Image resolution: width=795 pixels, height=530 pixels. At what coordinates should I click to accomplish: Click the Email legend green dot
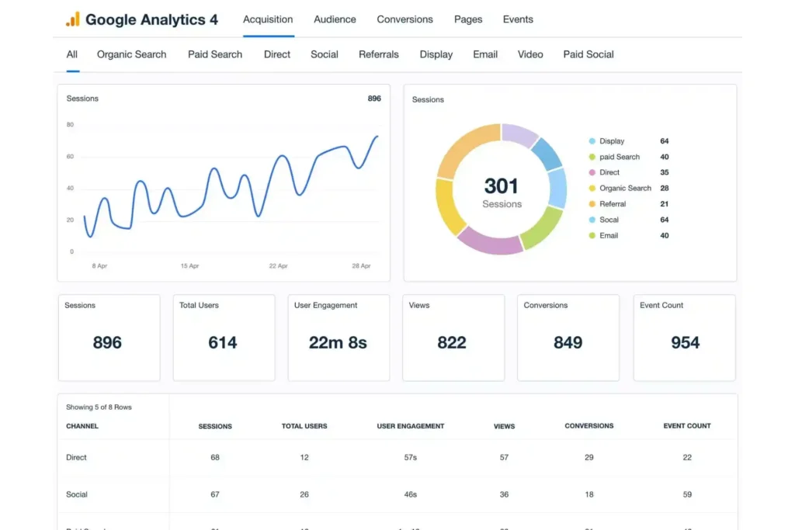(x=592, y=235)
